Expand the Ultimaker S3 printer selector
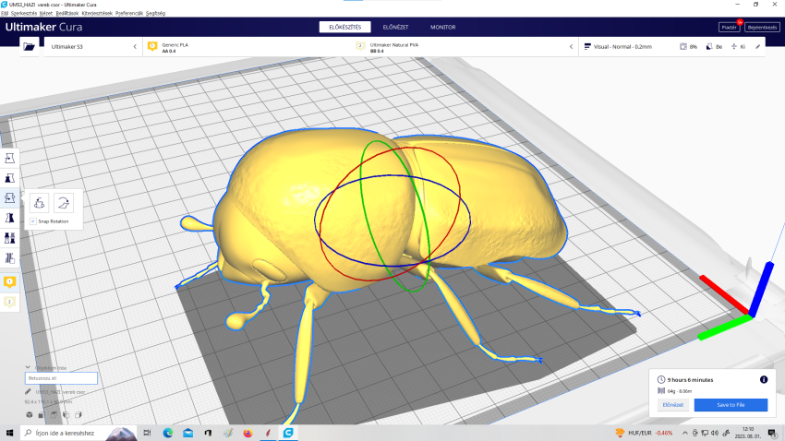 click(x=91, y=46)
